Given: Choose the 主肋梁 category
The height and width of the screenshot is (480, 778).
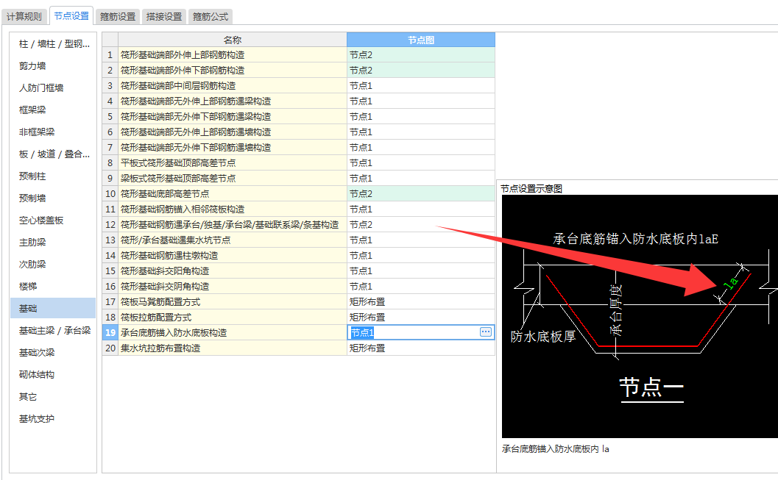Looking at the screenshot, I should [54, 243].
